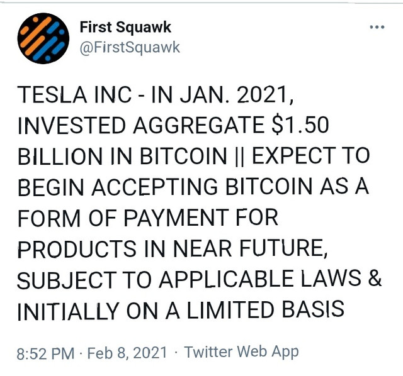This screenshot has height=376, width=403.
Task: Open the three-dot more options menu
Action: pyautogui.click(x=377, y=27)
